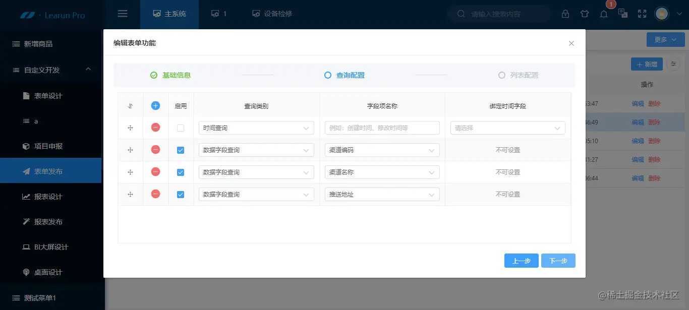
Task: Uncheck the enable checkbox for 渠道编码 row
Action: click(180, 150)
